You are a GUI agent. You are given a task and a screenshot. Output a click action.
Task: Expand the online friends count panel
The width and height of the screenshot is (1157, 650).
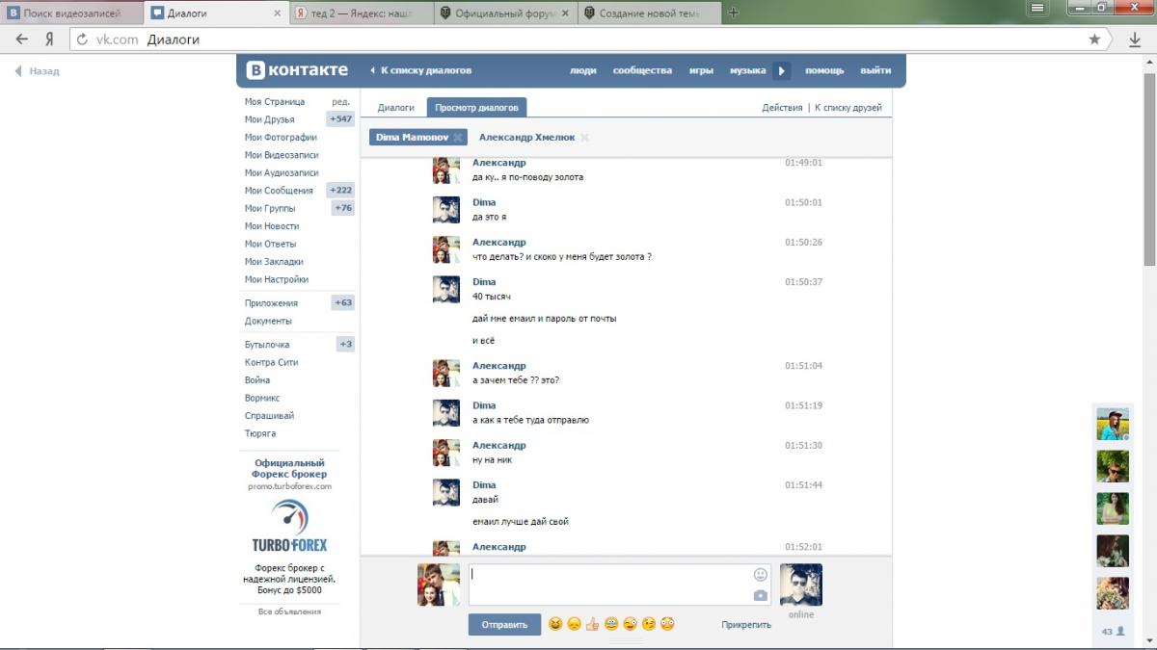coord(1113,632)
